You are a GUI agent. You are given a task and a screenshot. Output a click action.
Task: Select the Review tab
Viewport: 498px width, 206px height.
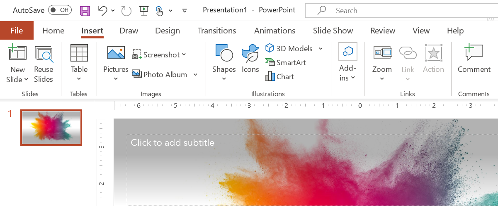[x=383, y=31]
